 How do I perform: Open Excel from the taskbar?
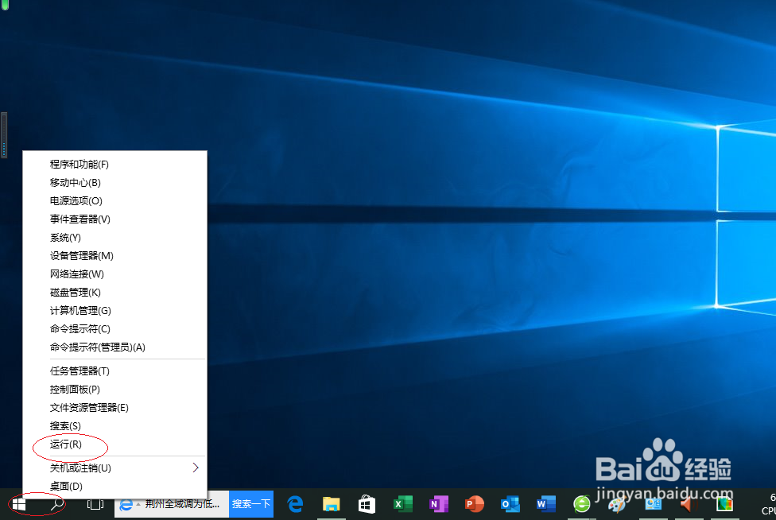(x=402, y=504)
